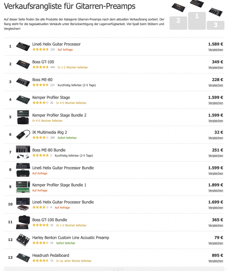Click star rating of Boss ME-80

[41, 85]
